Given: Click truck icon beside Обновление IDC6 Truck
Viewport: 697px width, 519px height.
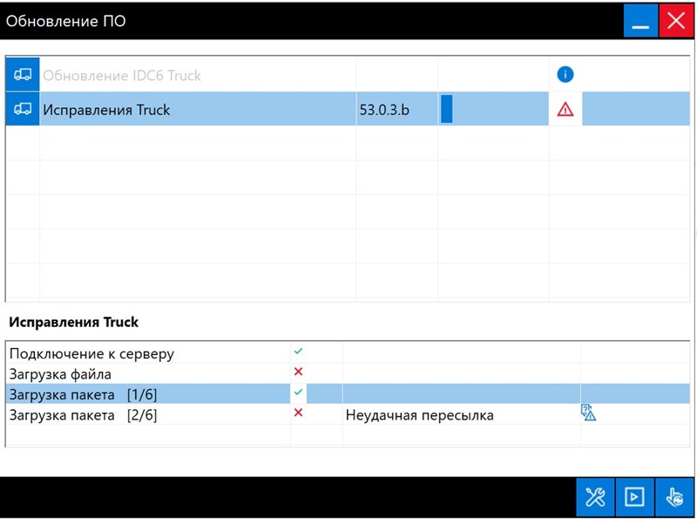Looking at the screenshot, I should [x=23, y=75].
